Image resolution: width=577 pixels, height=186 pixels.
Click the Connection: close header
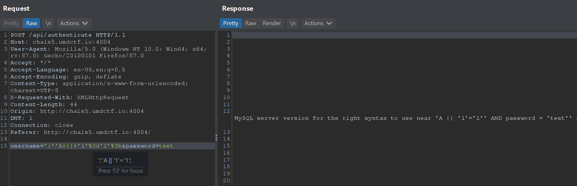click(x=42, y=125)
